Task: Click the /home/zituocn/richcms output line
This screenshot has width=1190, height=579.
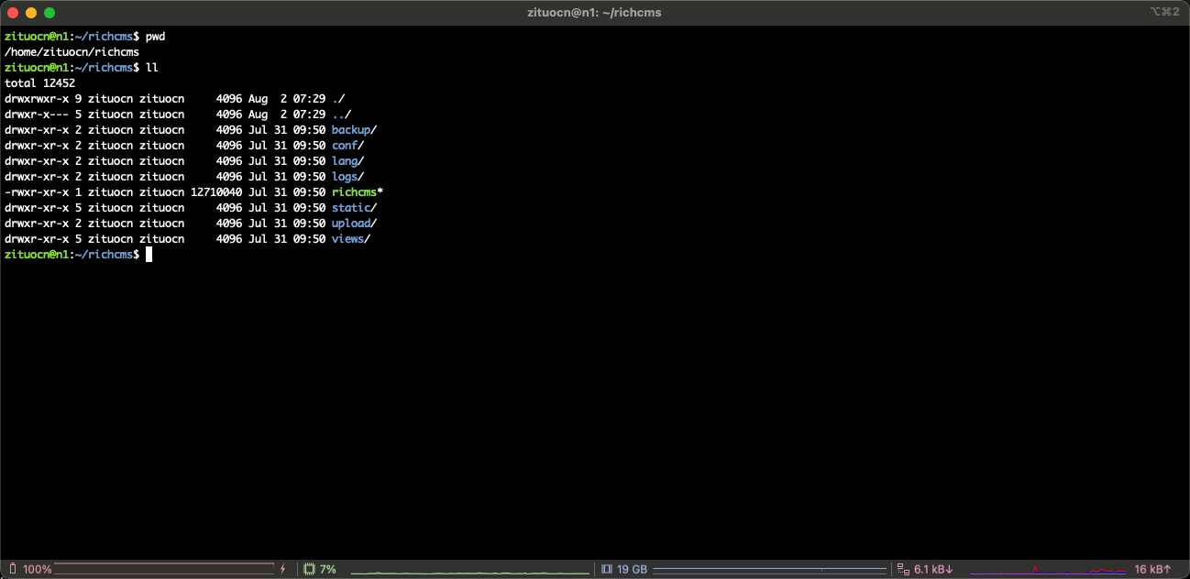Action: (x=72, y=52)
